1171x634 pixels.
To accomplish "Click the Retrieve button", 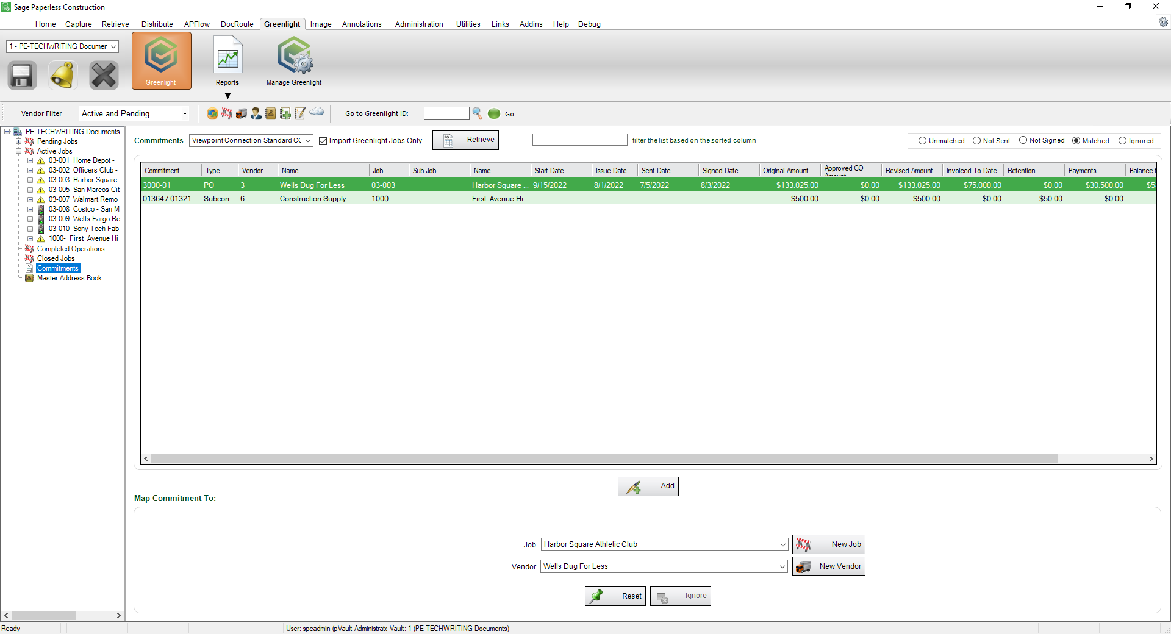I will [465, 140].
